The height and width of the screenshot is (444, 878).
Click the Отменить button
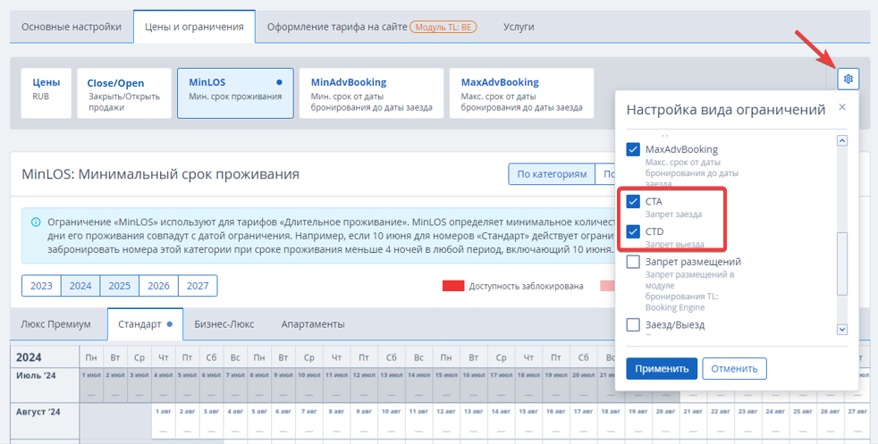[x=734, y=368]
